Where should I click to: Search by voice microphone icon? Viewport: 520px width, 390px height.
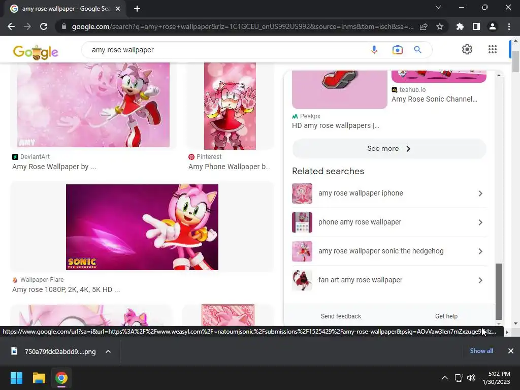click(x=374, y=50)
